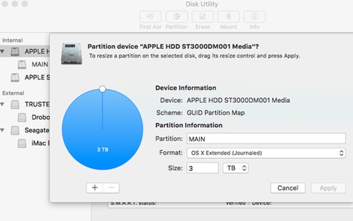Click the Partition name field containing MAIN
The height and width of the screenshot is (221, 353).
[x=266, y=139]
